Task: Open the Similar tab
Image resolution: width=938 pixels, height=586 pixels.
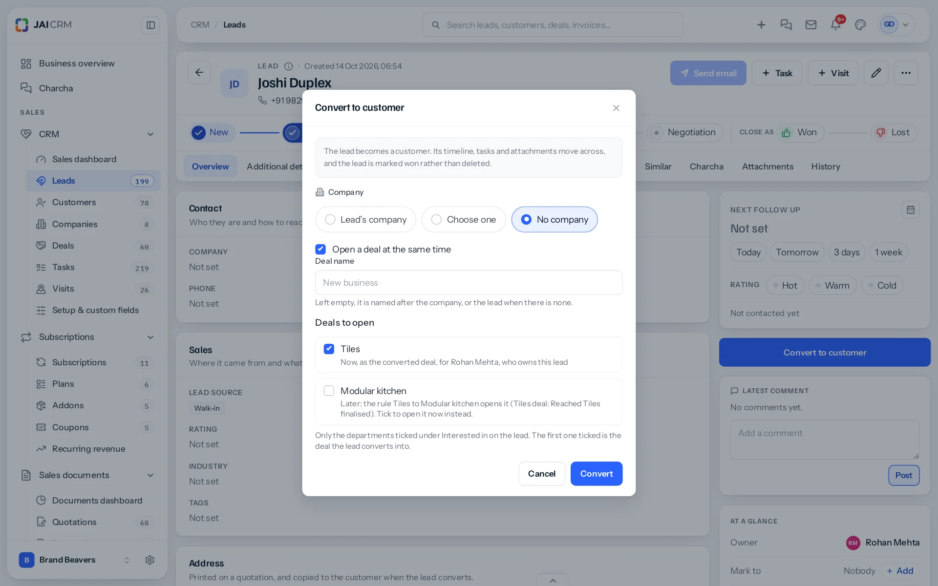Action: coord(658,167)
